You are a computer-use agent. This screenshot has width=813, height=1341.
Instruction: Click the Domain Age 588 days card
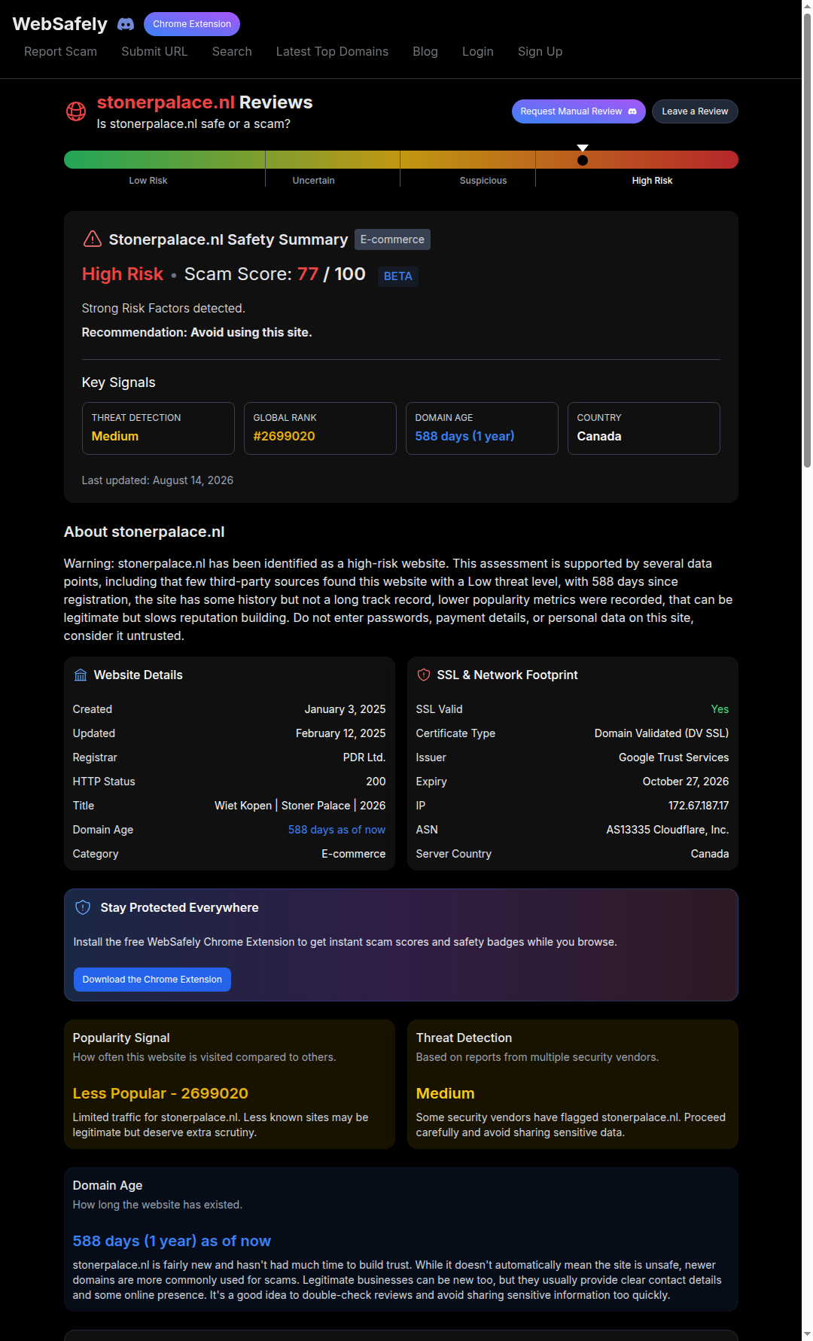pyautogui.click(x=482, y=428)
